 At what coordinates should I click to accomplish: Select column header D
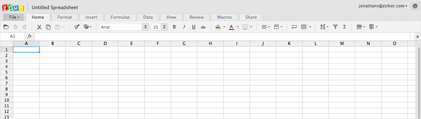105,43
